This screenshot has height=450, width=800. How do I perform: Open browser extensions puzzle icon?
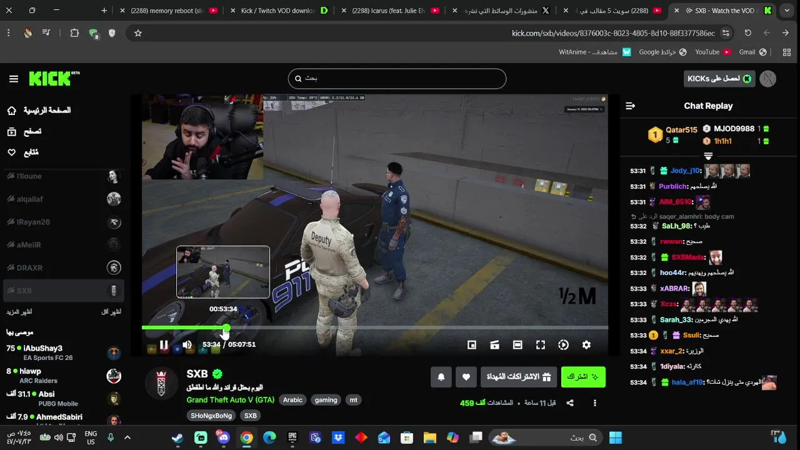click(74, 33)
